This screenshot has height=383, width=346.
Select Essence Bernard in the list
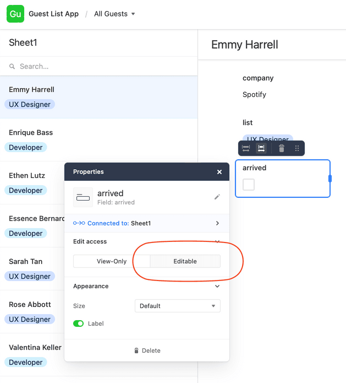[x=36, y=219]
